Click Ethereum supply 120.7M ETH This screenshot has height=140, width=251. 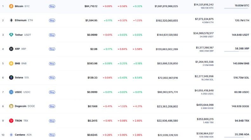242,21
